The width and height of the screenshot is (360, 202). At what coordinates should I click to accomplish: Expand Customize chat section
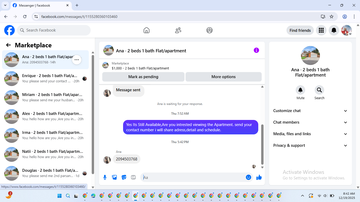[x=310, y=111]
